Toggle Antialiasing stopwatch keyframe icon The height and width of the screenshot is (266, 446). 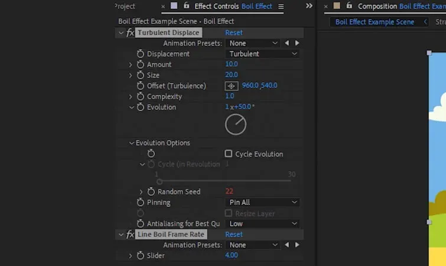pos(140,223)
